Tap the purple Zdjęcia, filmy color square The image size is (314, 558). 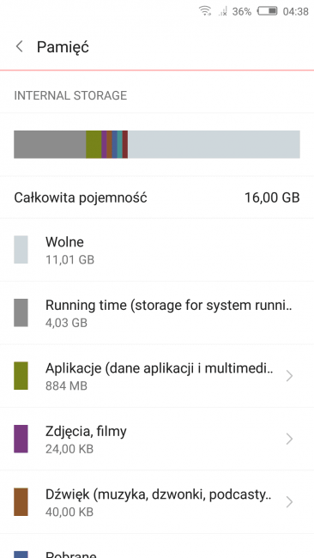pyautogui.click(x=21, y=439)
